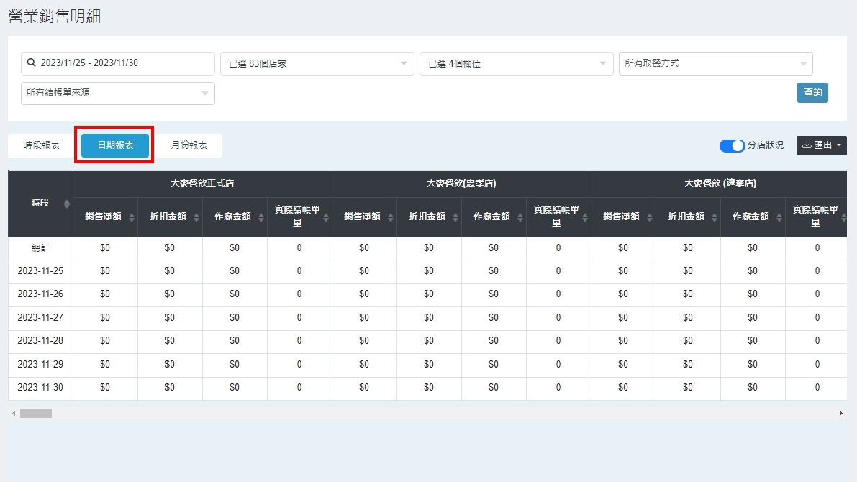Sort 大麥餐飲 (遼寧店) 作廢金額 column
This screenshot has height=482, width=857.
[x=779, y=217]
